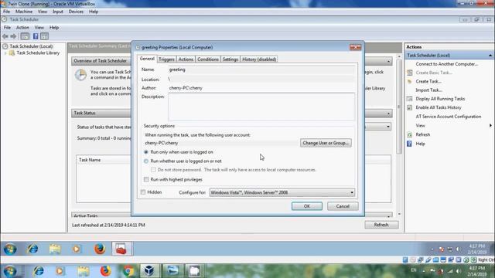Image resolution: width=495 pixels, height=278 pixels.
Task: Click the Display All Running Tasks icon
Action: pos(410,99)
